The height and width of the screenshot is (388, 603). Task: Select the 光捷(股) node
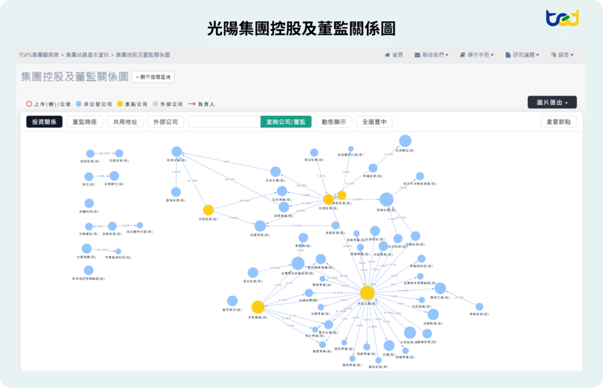pos(389,346)
